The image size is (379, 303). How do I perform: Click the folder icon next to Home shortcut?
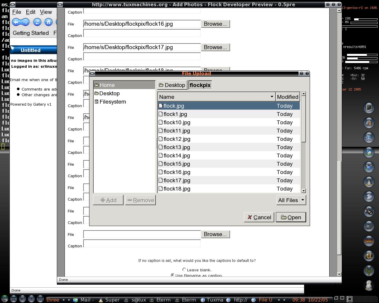tap(97, 85)
